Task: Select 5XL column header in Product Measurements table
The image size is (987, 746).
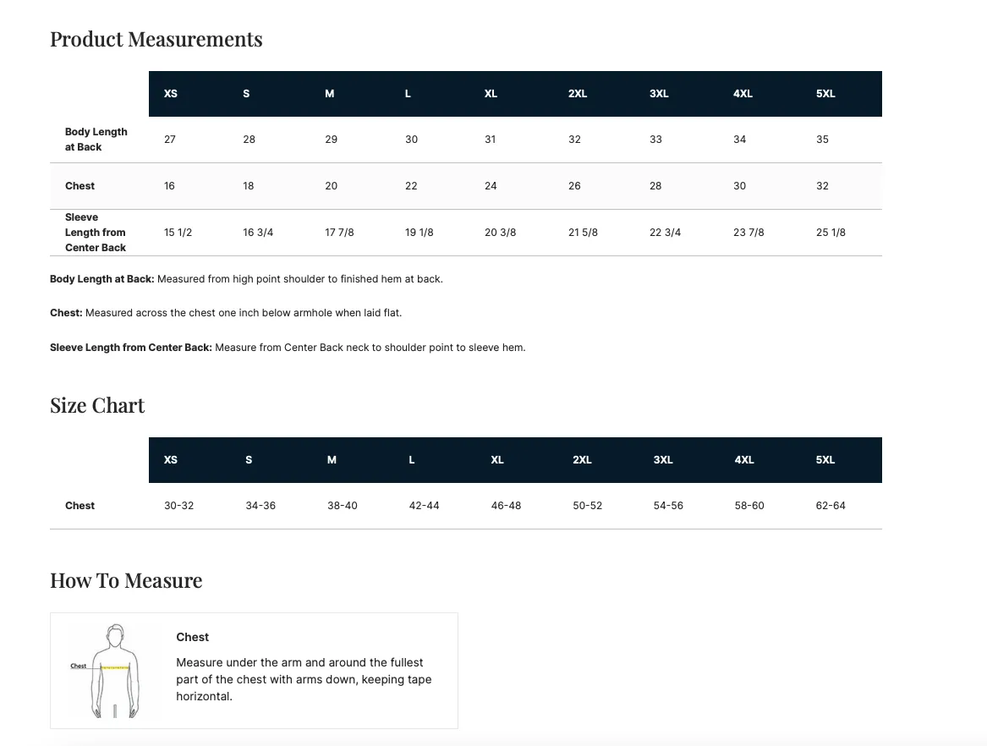Action: coord(825,94)
